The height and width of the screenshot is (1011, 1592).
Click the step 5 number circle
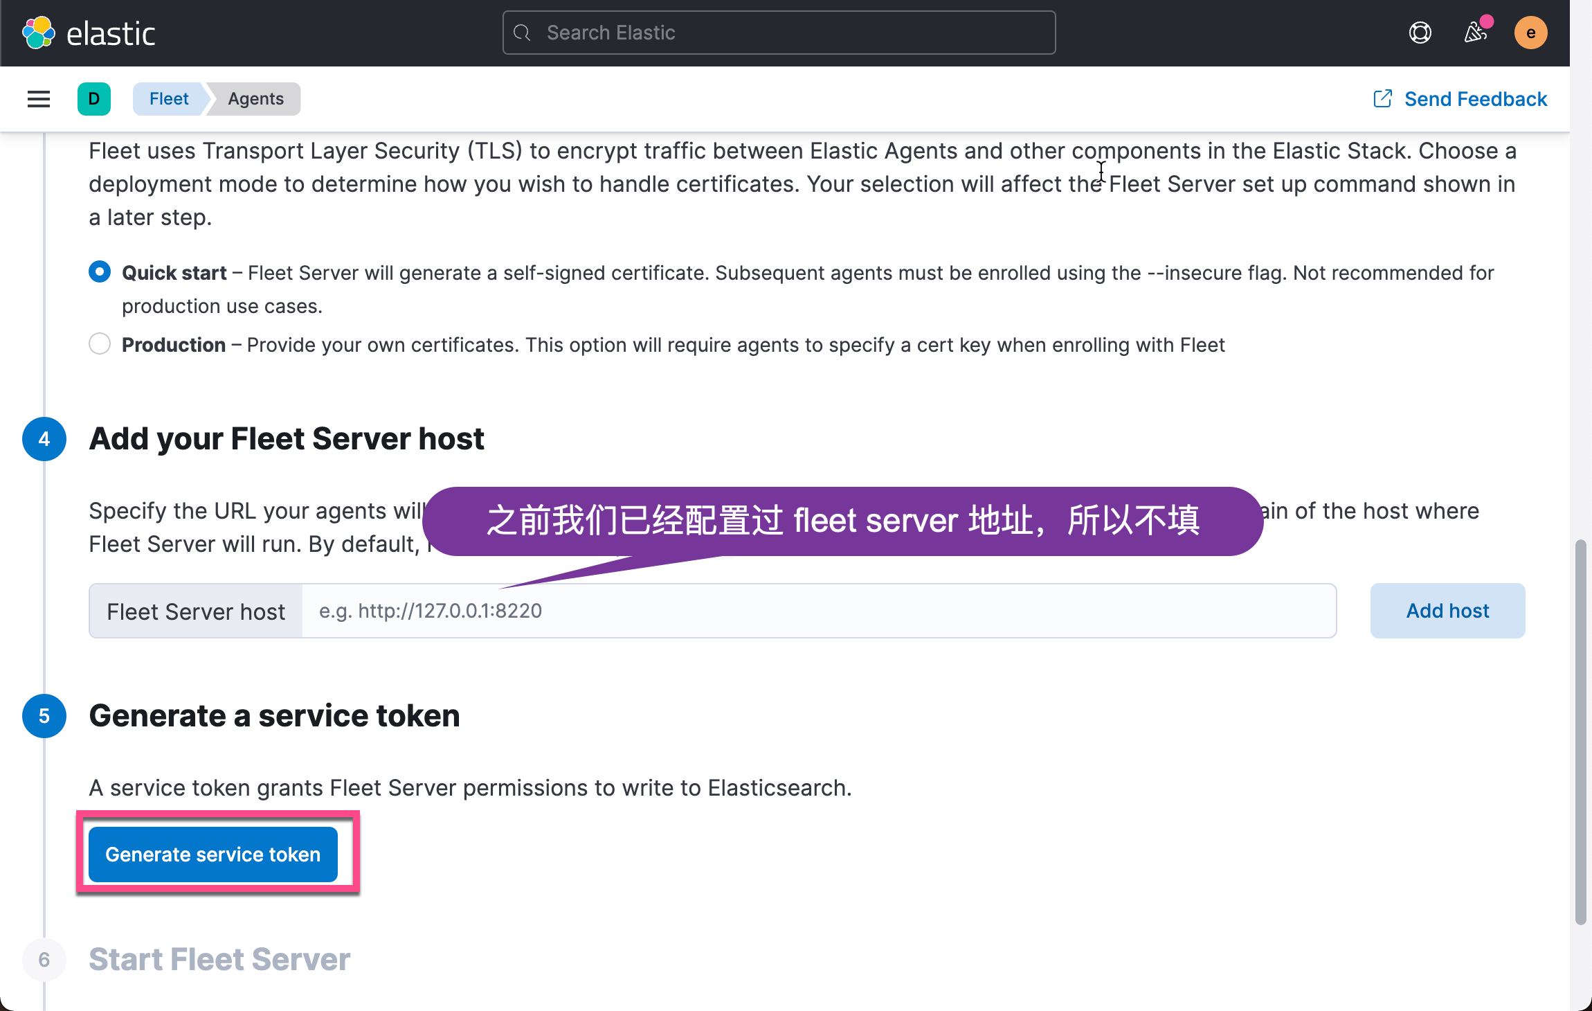tap(44, 716)
